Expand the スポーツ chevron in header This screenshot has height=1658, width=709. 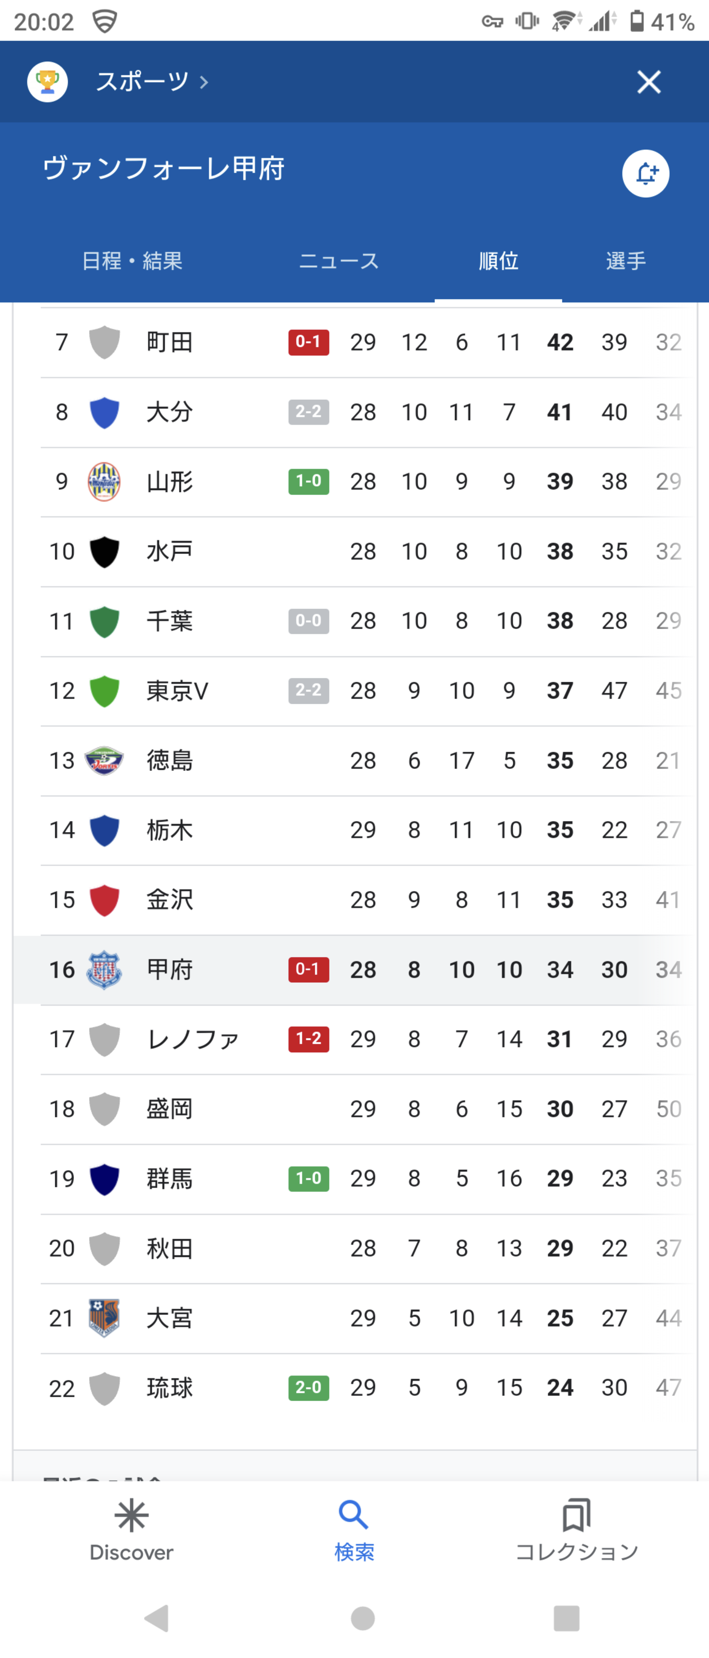click(x=204, y=82)
